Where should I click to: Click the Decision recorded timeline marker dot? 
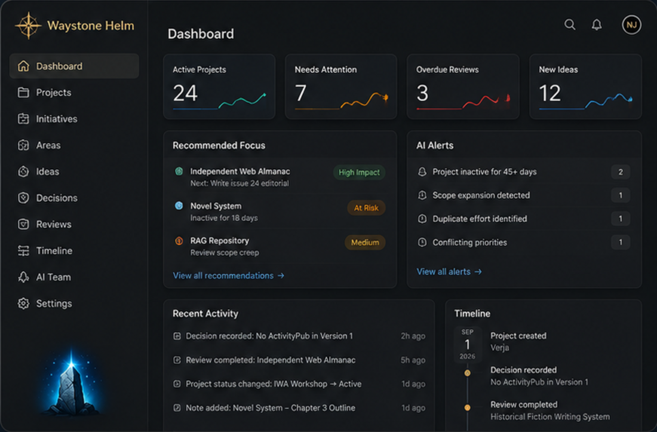click(467, 373)
